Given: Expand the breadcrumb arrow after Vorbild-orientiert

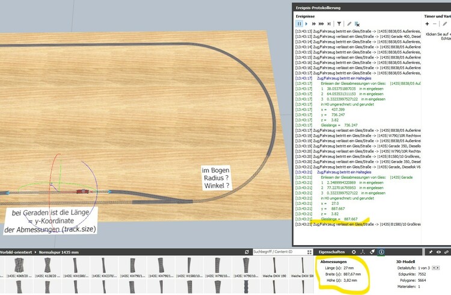Looking at the screenshot, I should point(35,252).
